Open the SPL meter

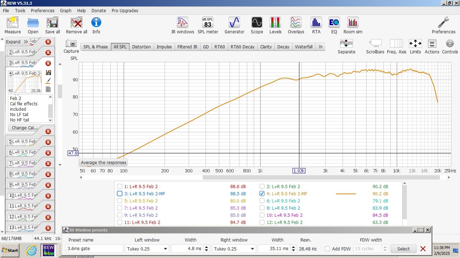tap(208, 23)
